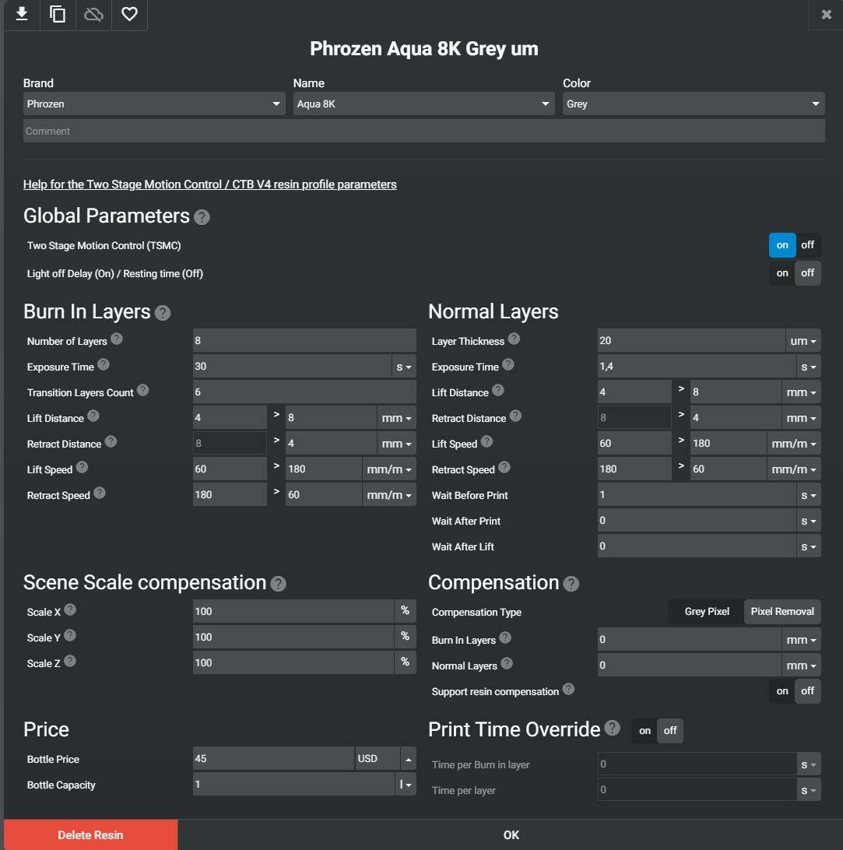The width and height of the screenshot is (843, 850).
Task: Enable Support resin compensation
Action: 782,691
